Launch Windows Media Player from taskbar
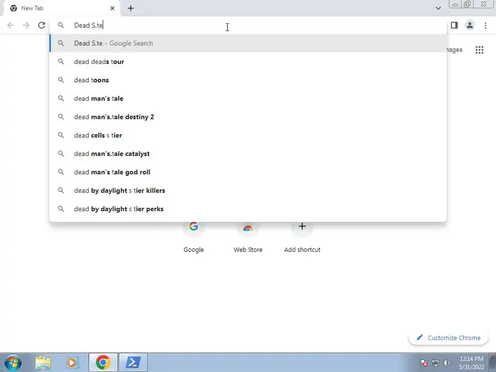The image size is (496, 372). tap(73, 362)
